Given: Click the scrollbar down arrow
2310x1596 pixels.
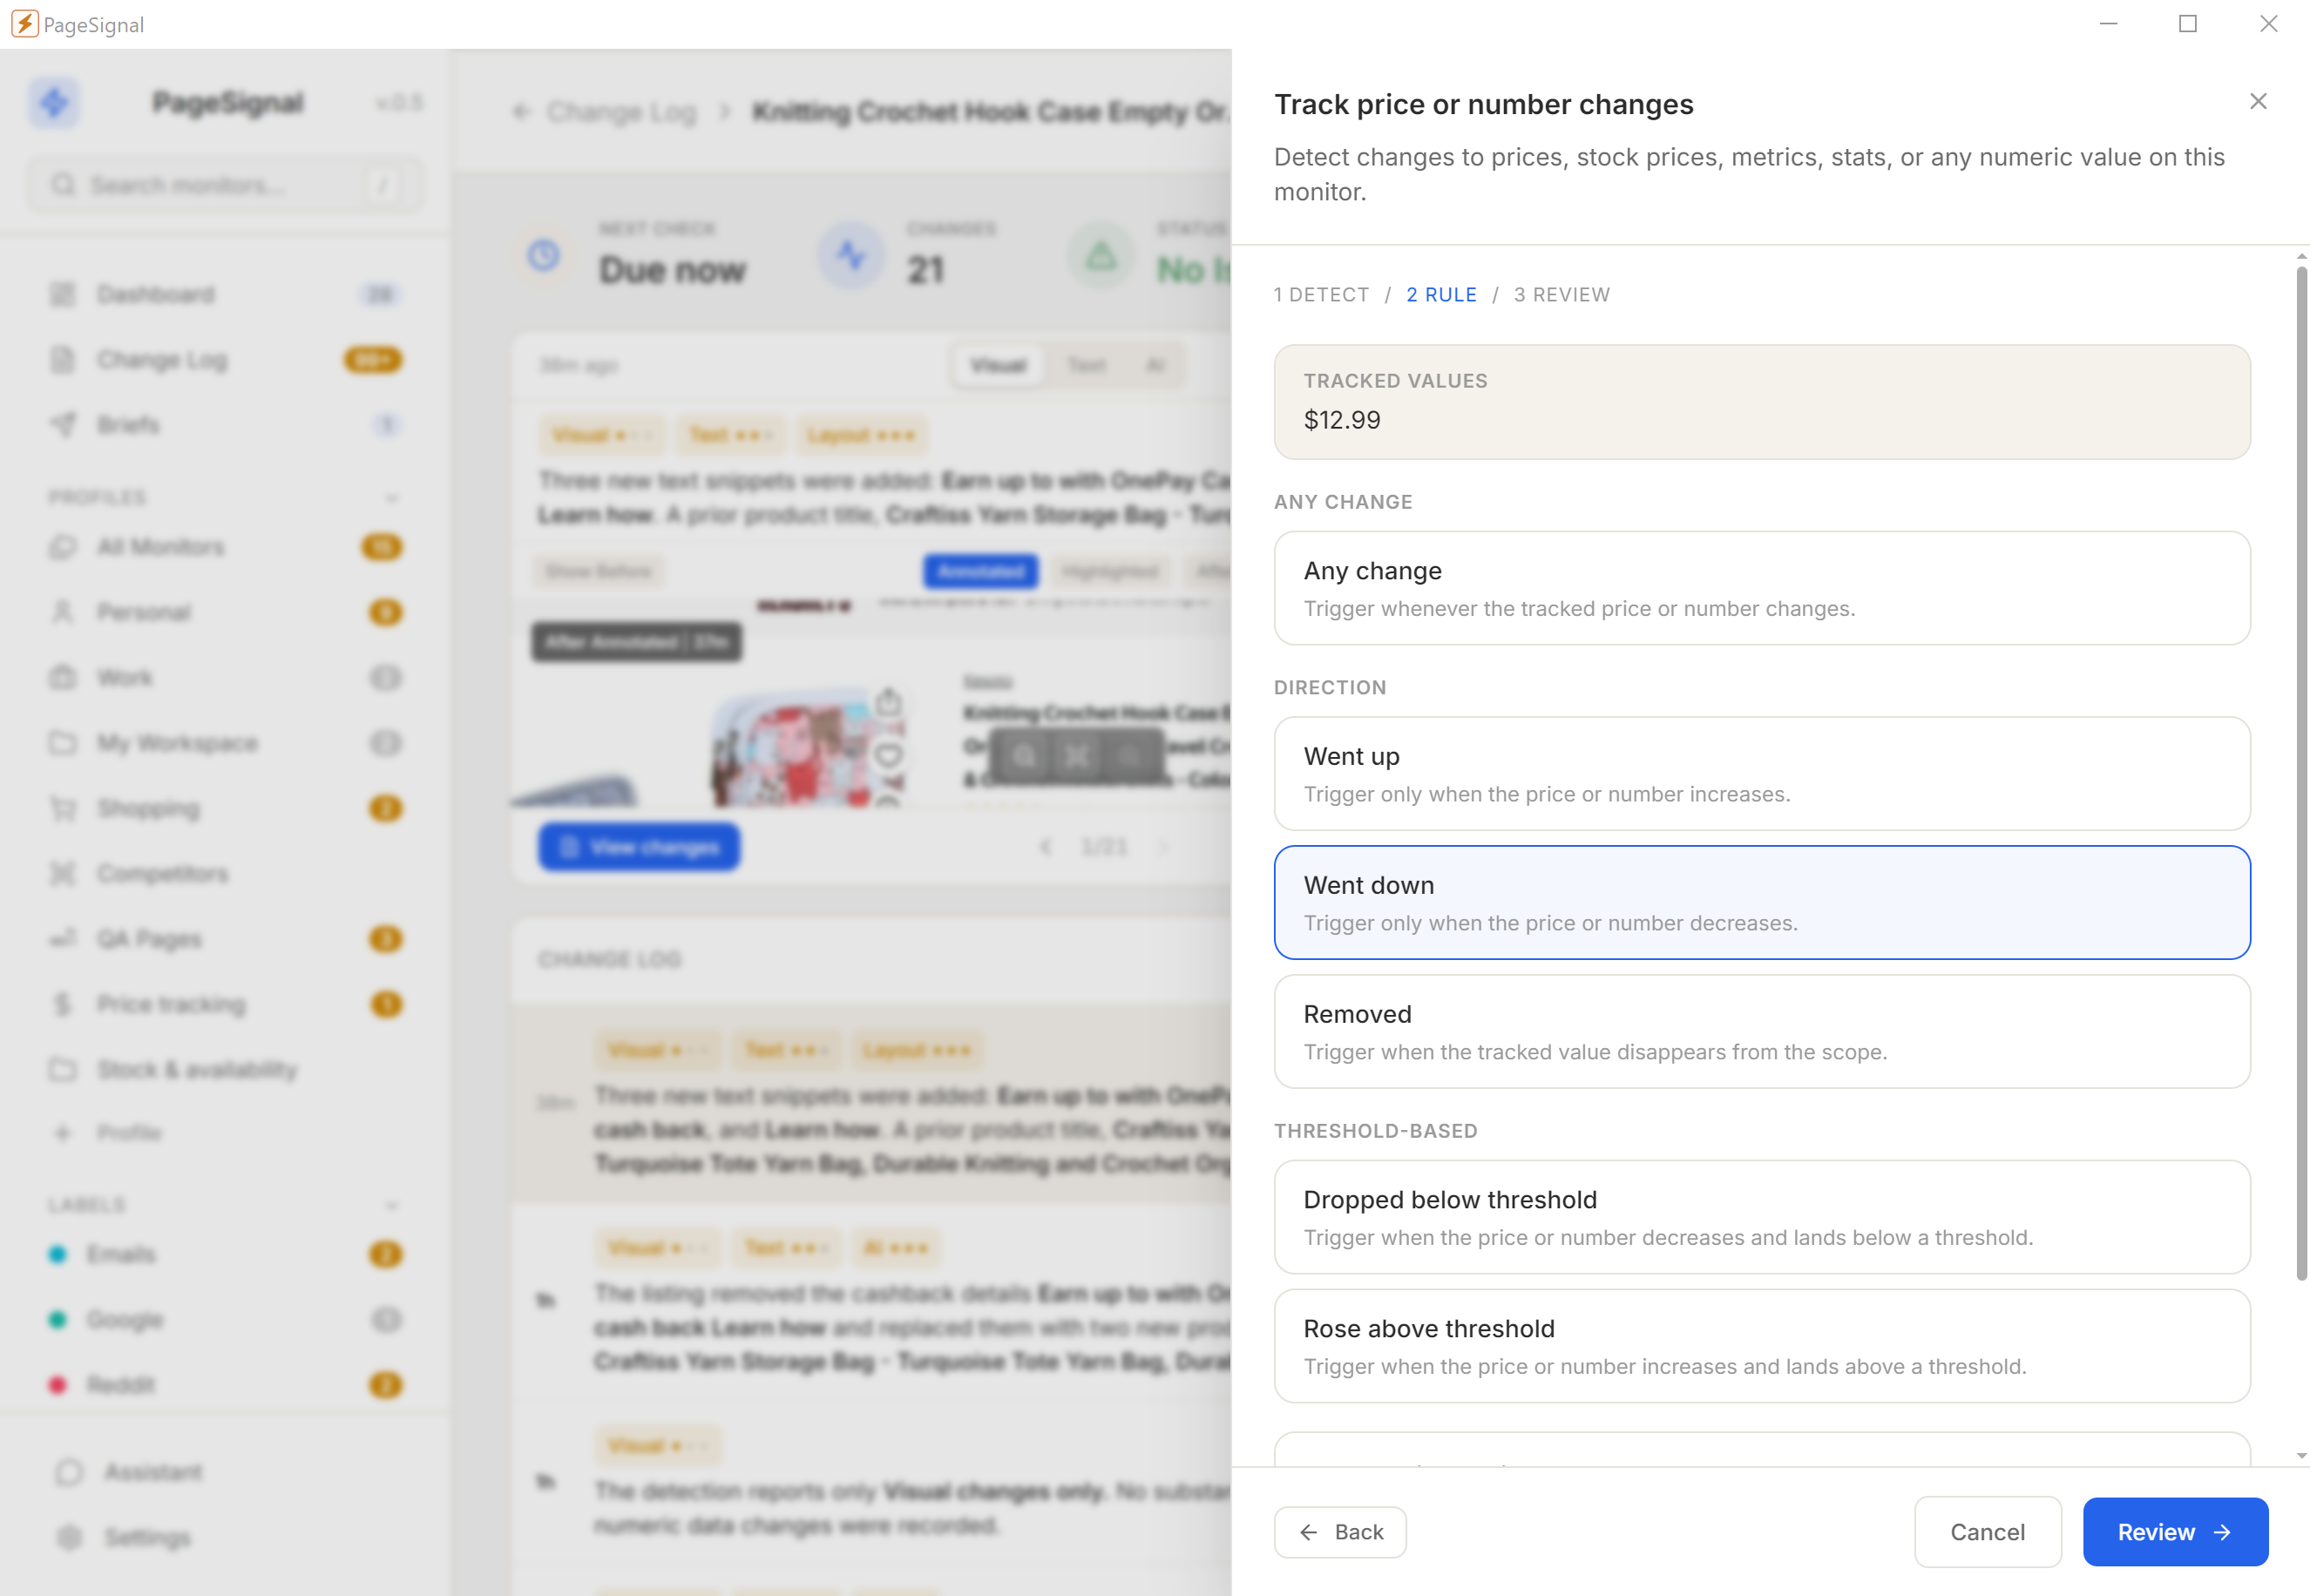Looking at the screenshot, I should (x=2301, y=1456).
